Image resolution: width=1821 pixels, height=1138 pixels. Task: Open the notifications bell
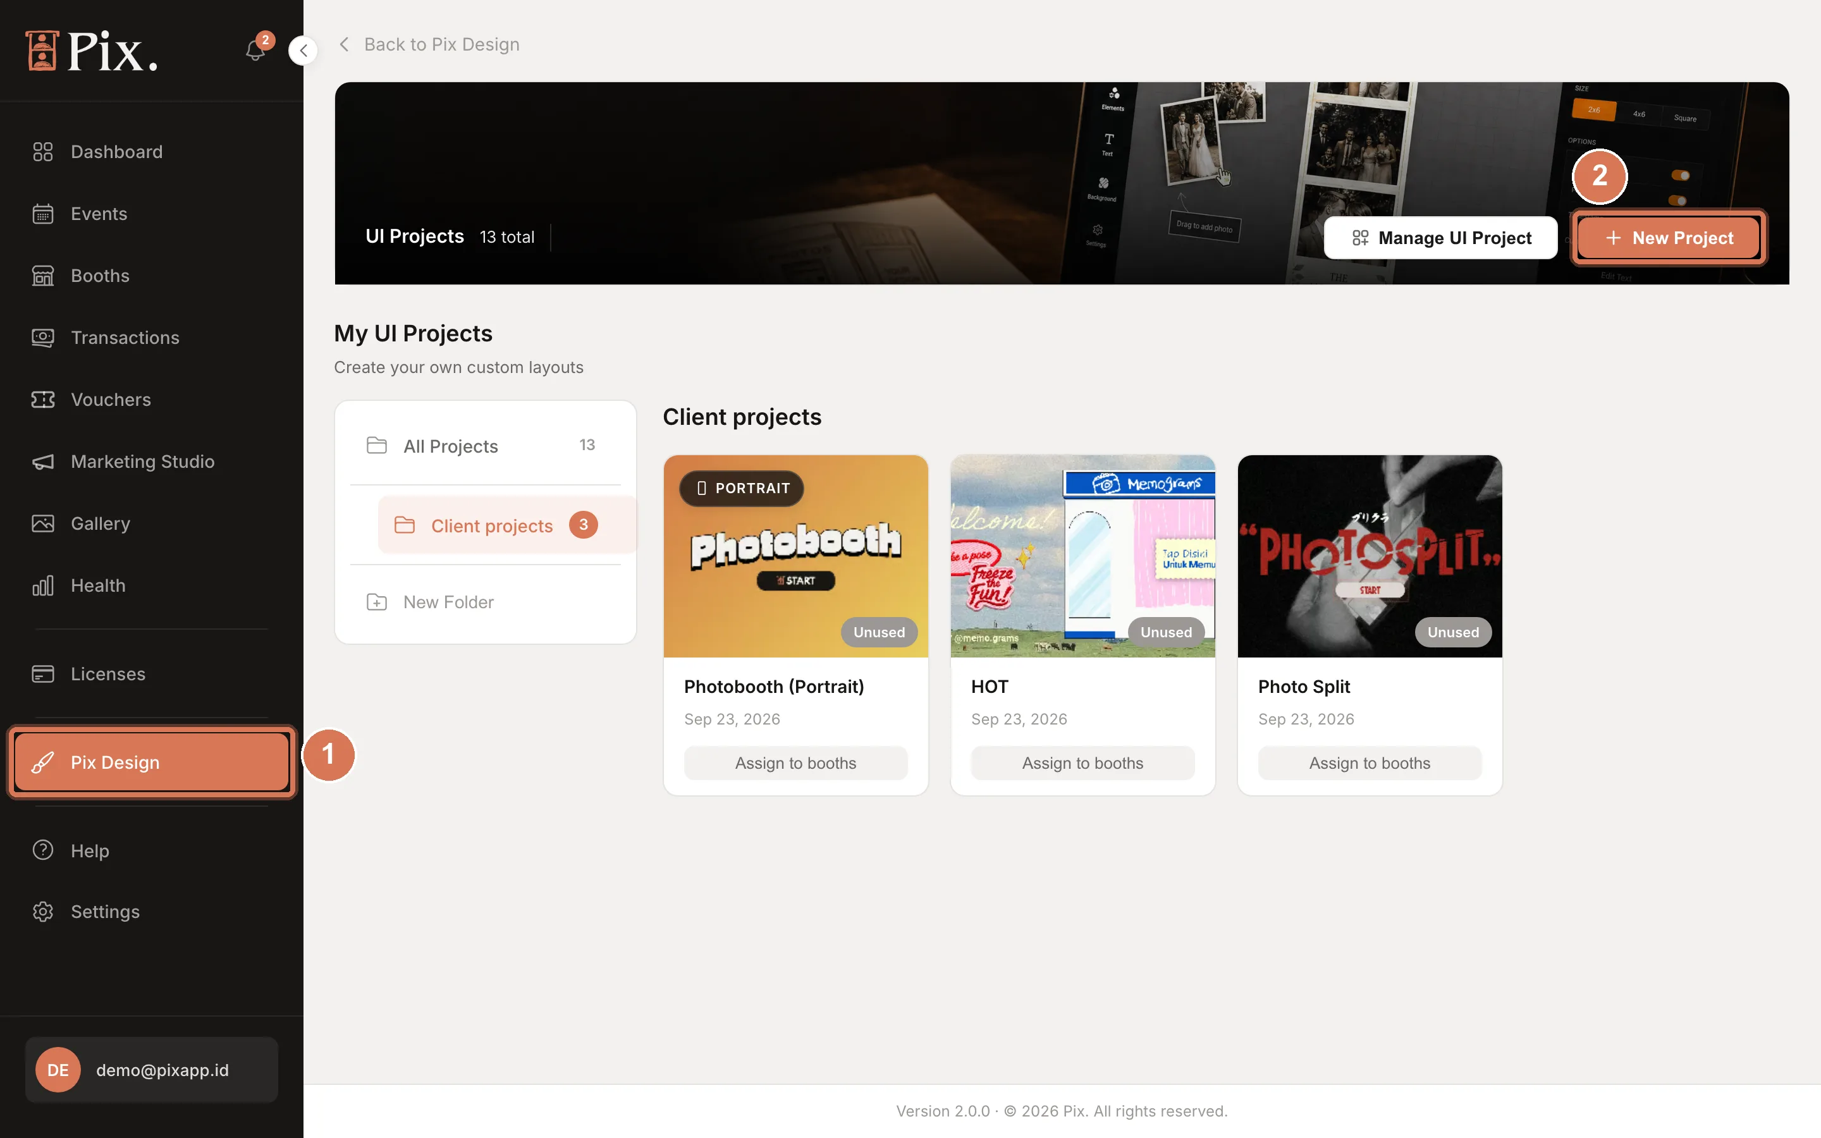coord(255,50)
